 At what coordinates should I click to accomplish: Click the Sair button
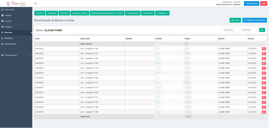pyautogui.click(x=264, y=3)
